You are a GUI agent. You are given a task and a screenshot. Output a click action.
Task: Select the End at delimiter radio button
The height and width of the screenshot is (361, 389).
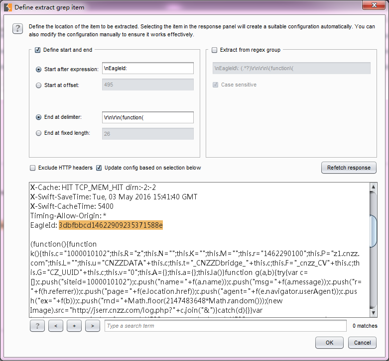pyautogui.click(x=39, y=117)
